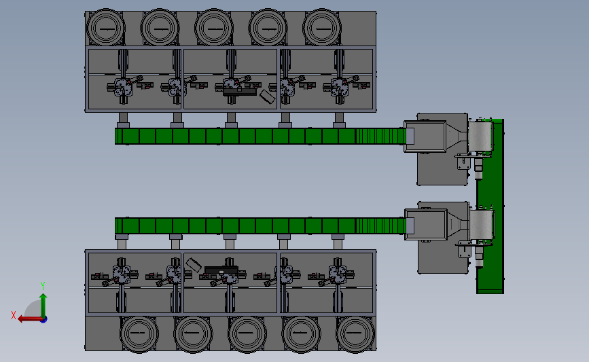Screen dimensions: 589x362
Task: Click the "X" axis label
Action: pos(14,315)
